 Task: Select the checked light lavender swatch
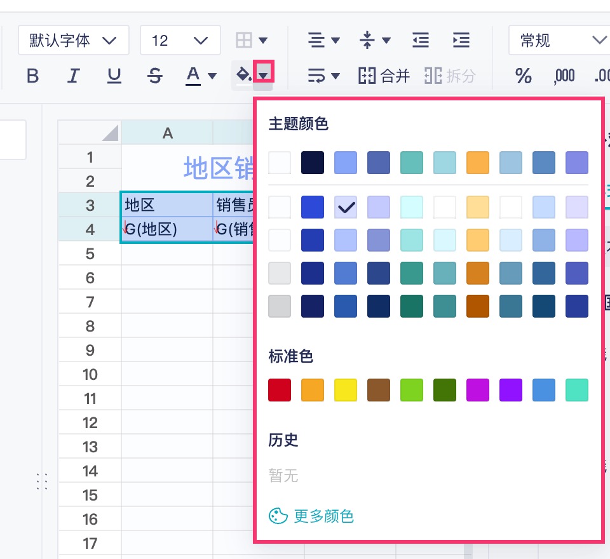click(x=346, y=207)
